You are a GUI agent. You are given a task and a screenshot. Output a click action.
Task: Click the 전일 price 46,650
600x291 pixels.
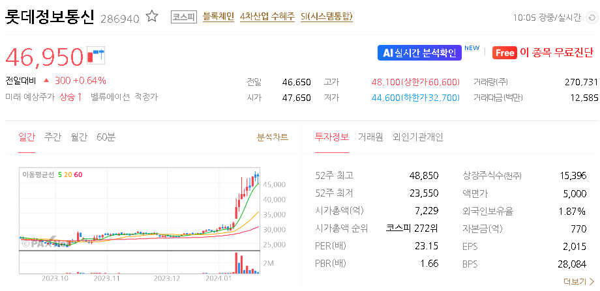point(296,82)
